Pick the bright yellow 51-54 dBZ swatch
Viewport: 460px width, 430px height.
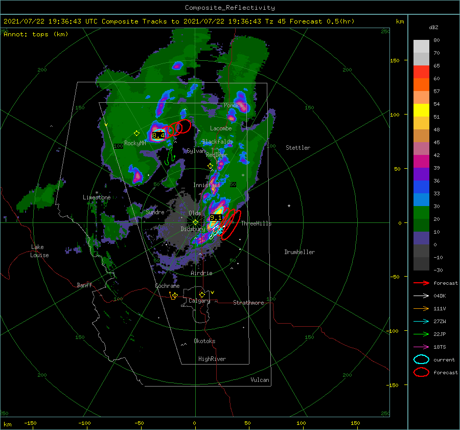tap(421, 110)
